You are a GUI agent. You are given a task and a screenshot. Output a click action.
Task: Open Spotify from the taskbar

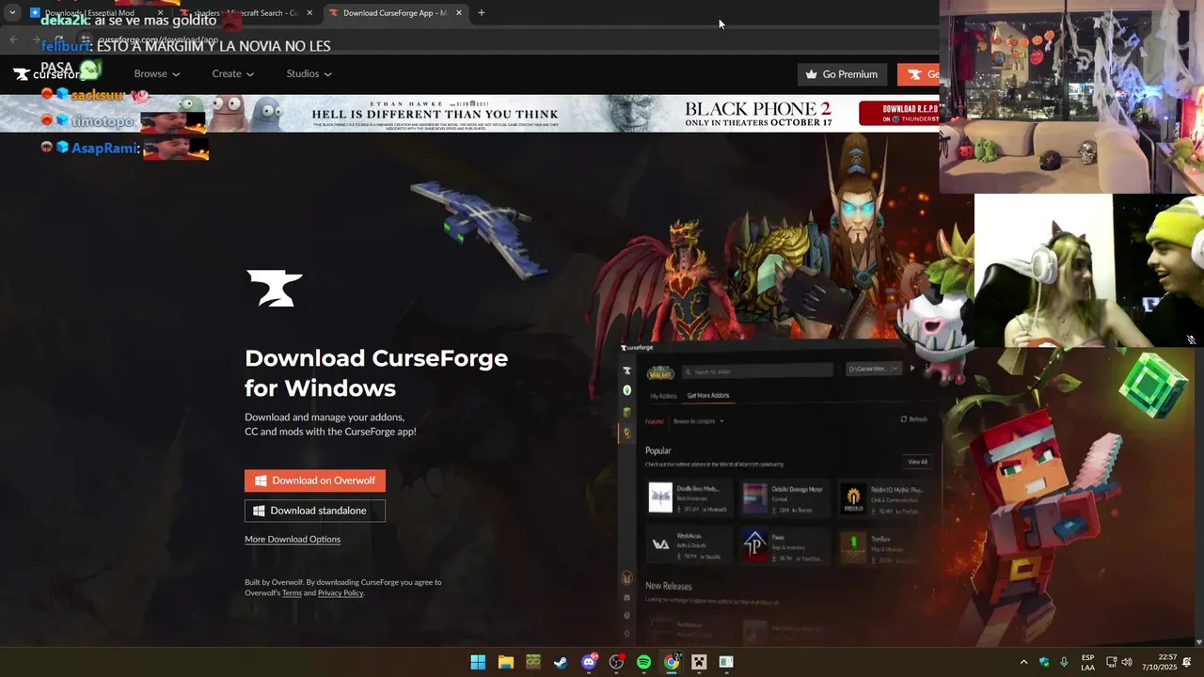point(643,662)
